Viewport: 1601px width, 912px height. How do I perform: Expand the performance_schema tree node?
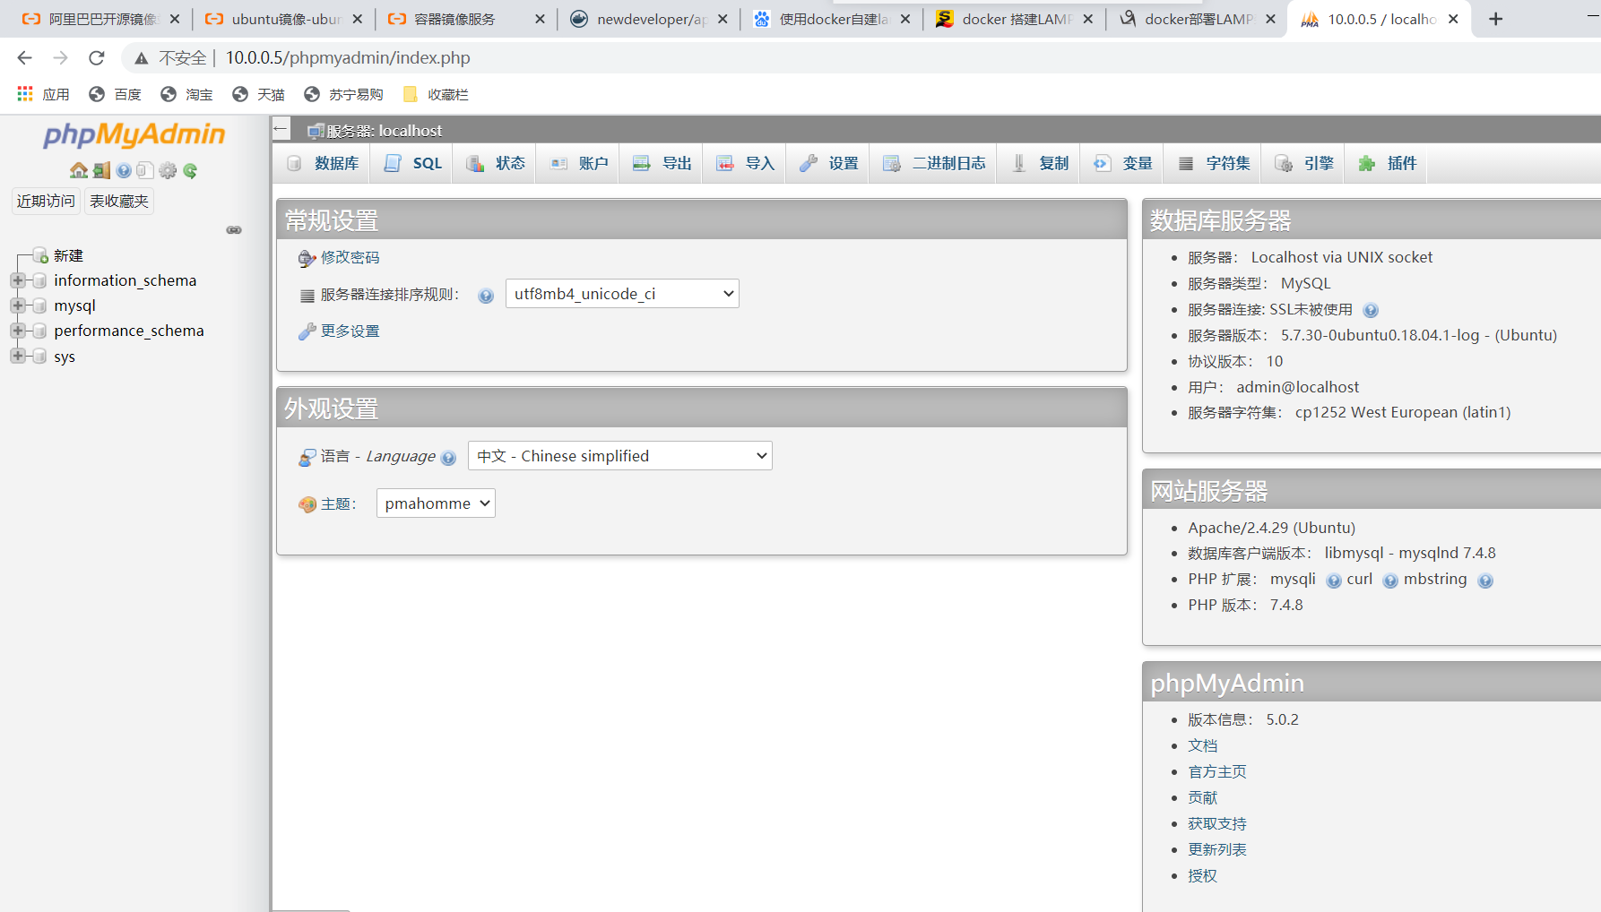coord(17,331)
